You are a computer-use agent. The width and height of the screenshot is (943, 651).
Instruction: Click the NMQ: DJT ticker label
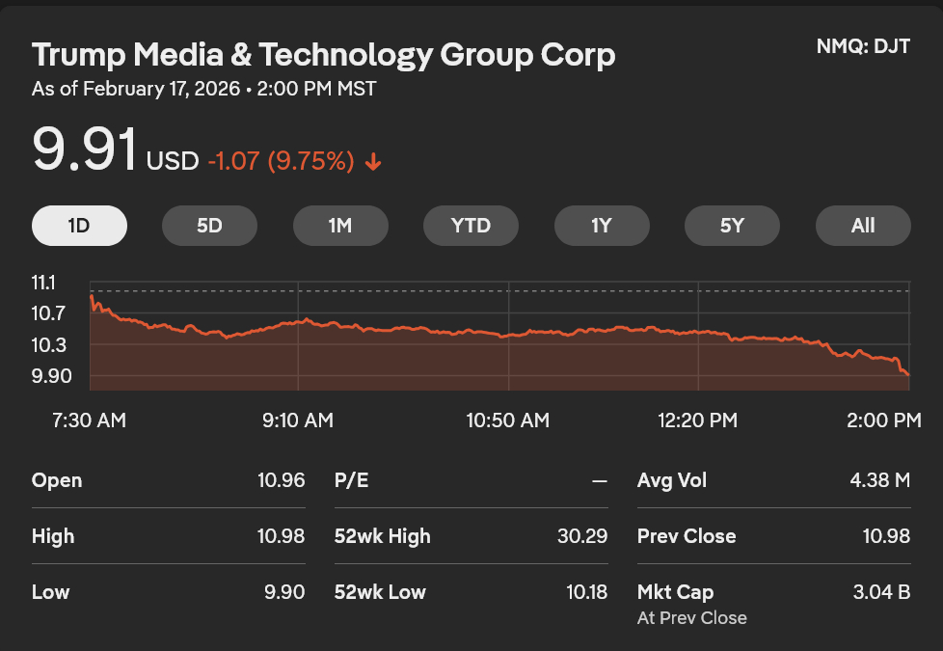pyautogui.click(x=862, y=46)
